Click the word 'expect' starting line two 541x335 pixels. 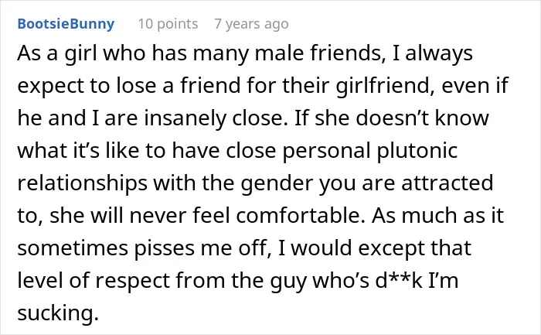tap(51, 87)
